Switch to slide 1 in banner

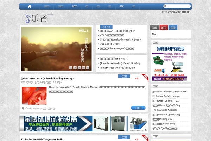pyautogui.click(x=71, y=68)
